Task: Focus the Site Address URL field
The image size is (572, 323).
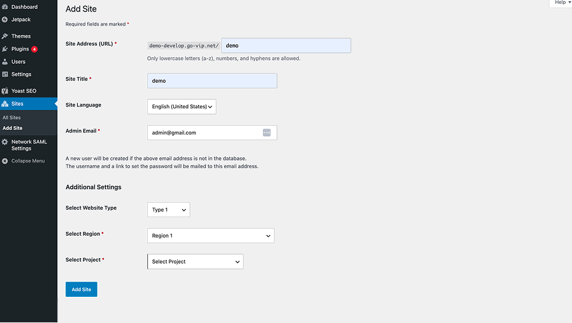Action: tap(286, 46)
